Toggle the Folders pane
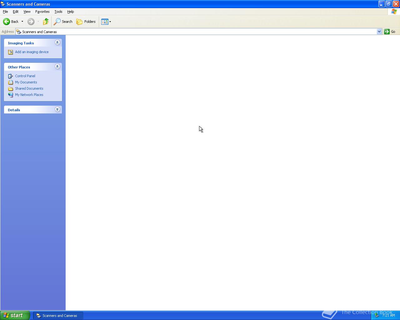Screen dimensions: 400x320 coord(86,22)
